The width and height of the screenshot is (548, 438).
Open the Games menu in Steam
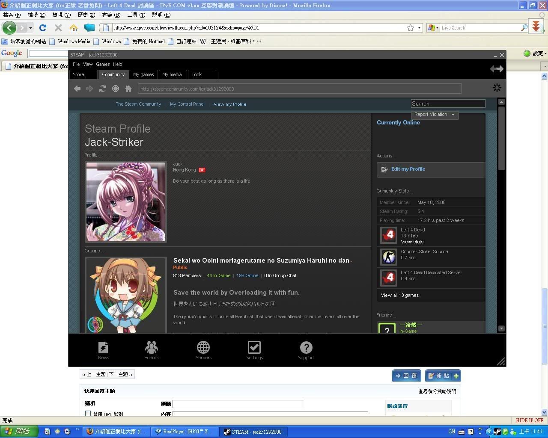tap(103, 64)
